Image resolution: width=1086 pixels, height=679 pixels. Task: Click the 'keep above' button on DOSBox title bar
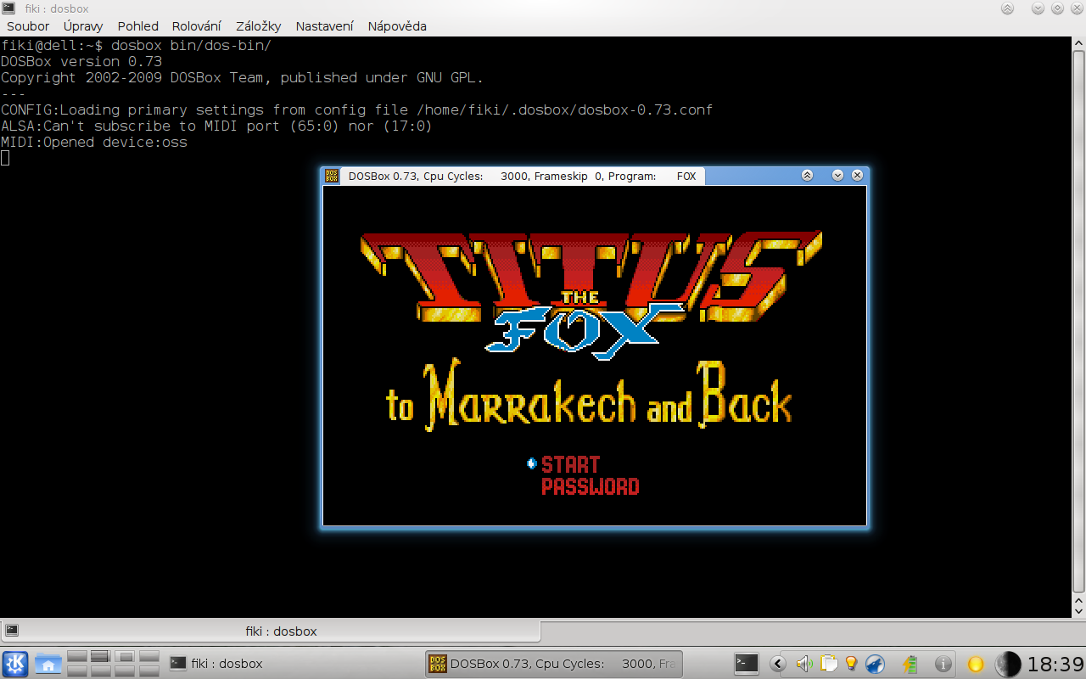point(807,176)
